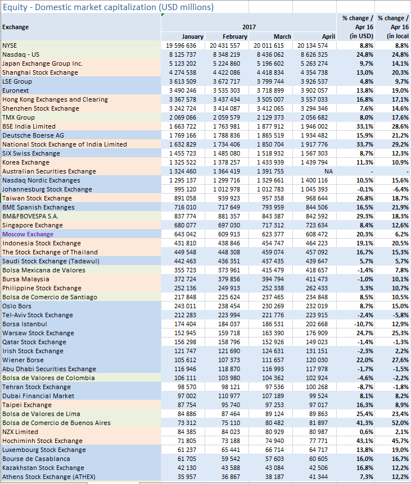Select 'Tel-Aviv Stock Exchange' cell

[x=81, y=314]
